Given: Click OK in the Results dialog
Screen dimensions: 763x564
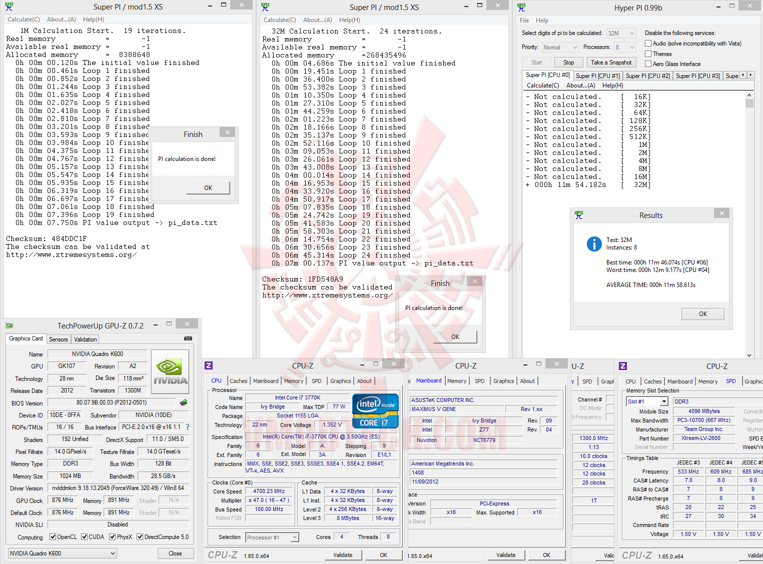Looking at the screenshot, I should 703,314.
